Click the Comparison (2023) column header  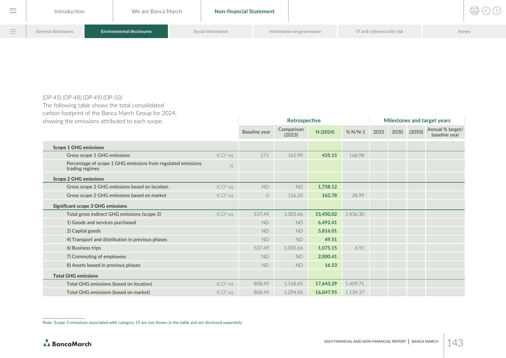point(291,132)
